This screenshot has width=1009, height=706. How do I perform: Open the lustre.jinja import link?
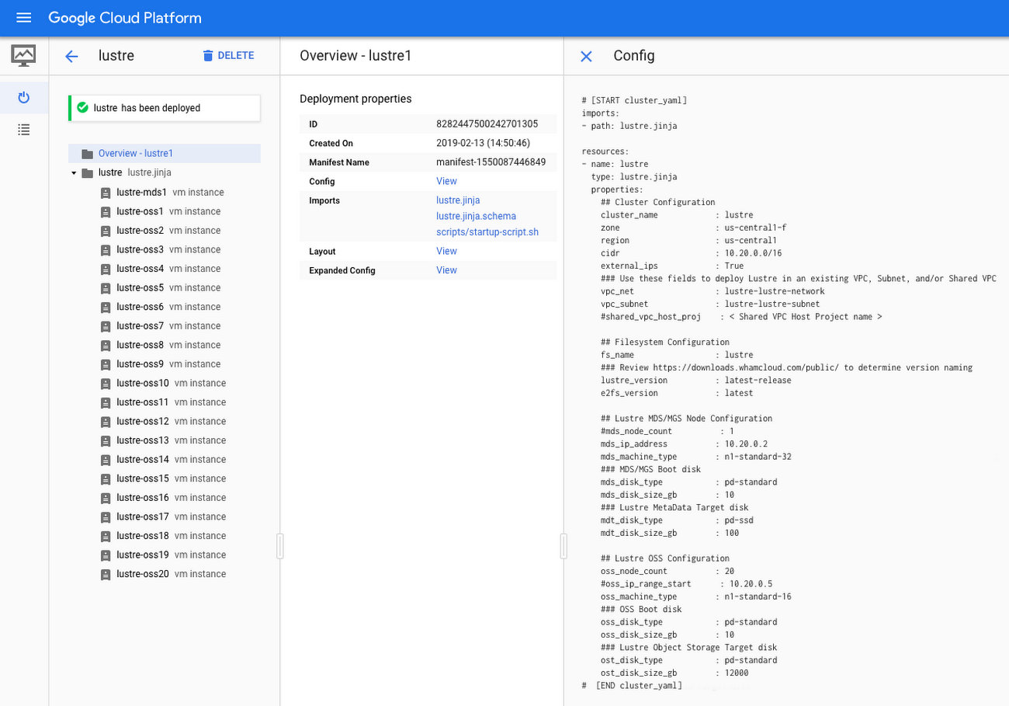[458, 200]
